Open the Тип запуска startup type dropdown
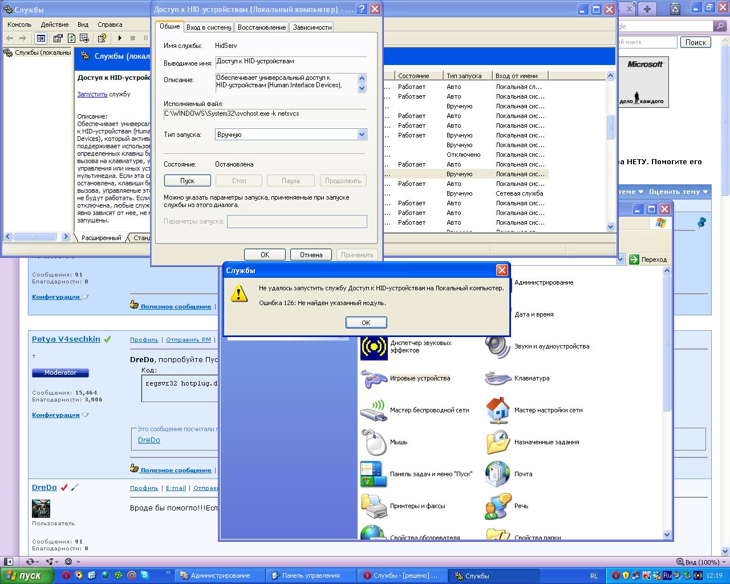The image size is (730, 584). 362,135
